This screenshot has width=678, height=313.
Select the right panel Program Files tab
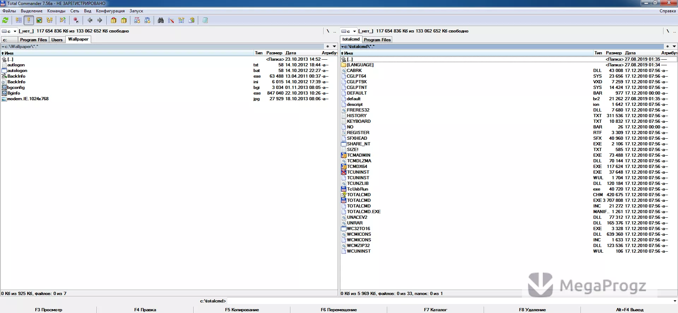coord(377,40)
